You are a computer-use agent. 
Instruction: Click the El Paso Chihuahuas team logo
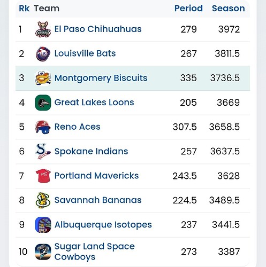tap(43, 29)
